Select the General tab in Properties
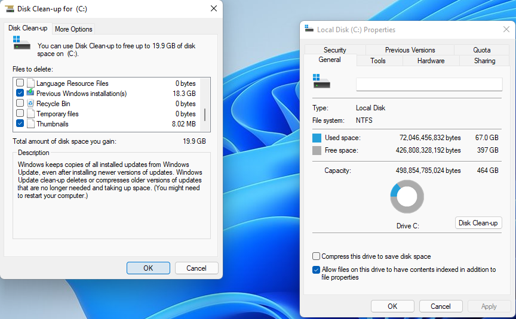This screenshot has height=319, width=516. 330,60
